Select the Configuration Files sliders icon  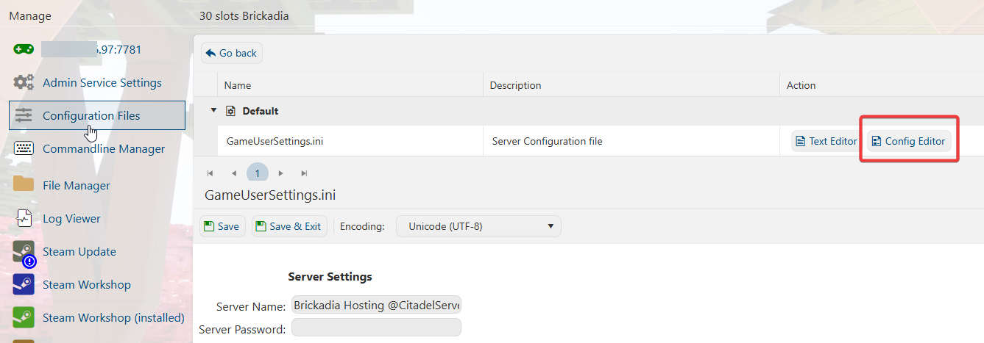point(24,115)
